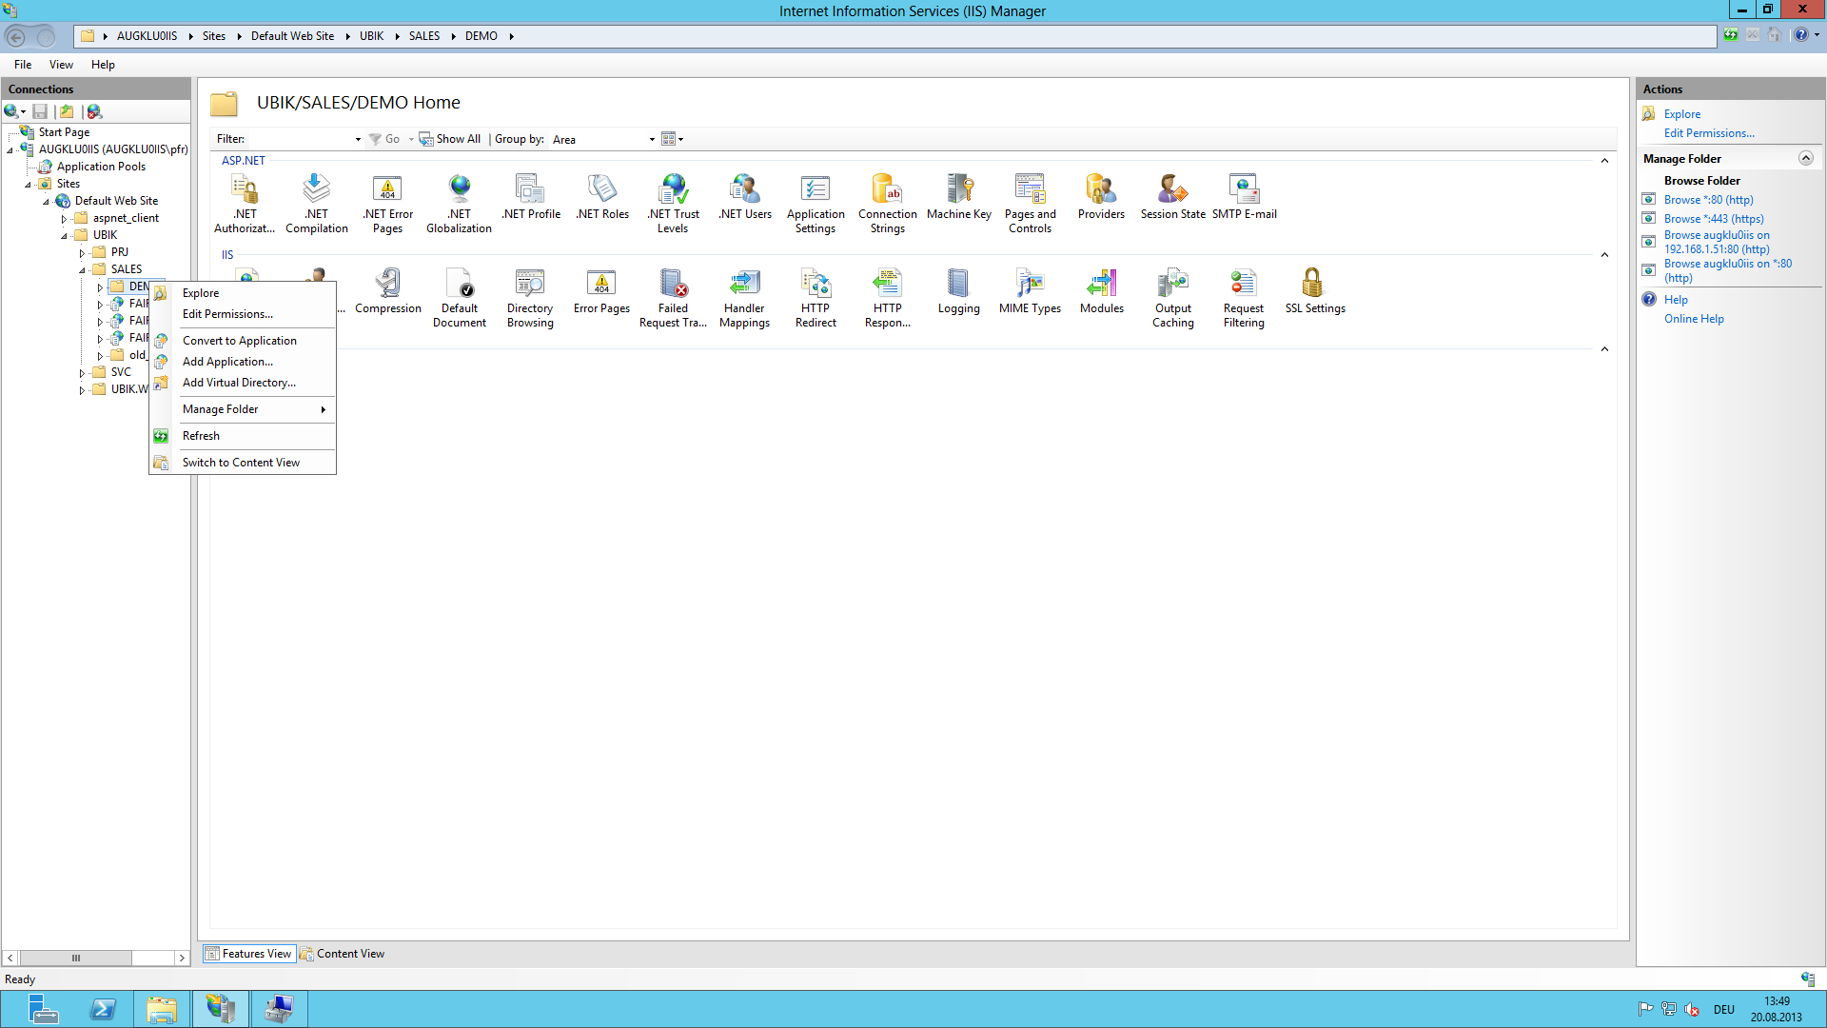Open Directory Browsing feature

(x=530, y=285)
